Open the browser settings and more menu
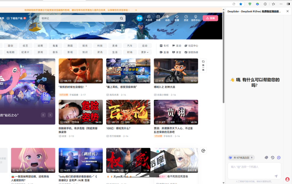 [281, 4]
